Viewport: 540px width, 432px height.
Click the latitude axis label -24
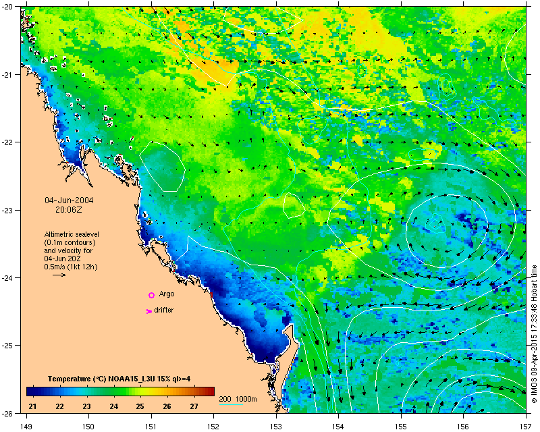tap(7, 277)
